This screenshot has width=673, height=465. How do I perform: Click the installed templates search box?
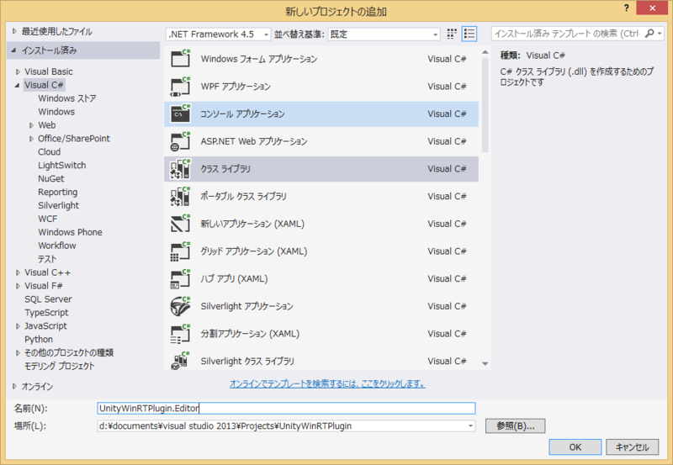point(567,34)
